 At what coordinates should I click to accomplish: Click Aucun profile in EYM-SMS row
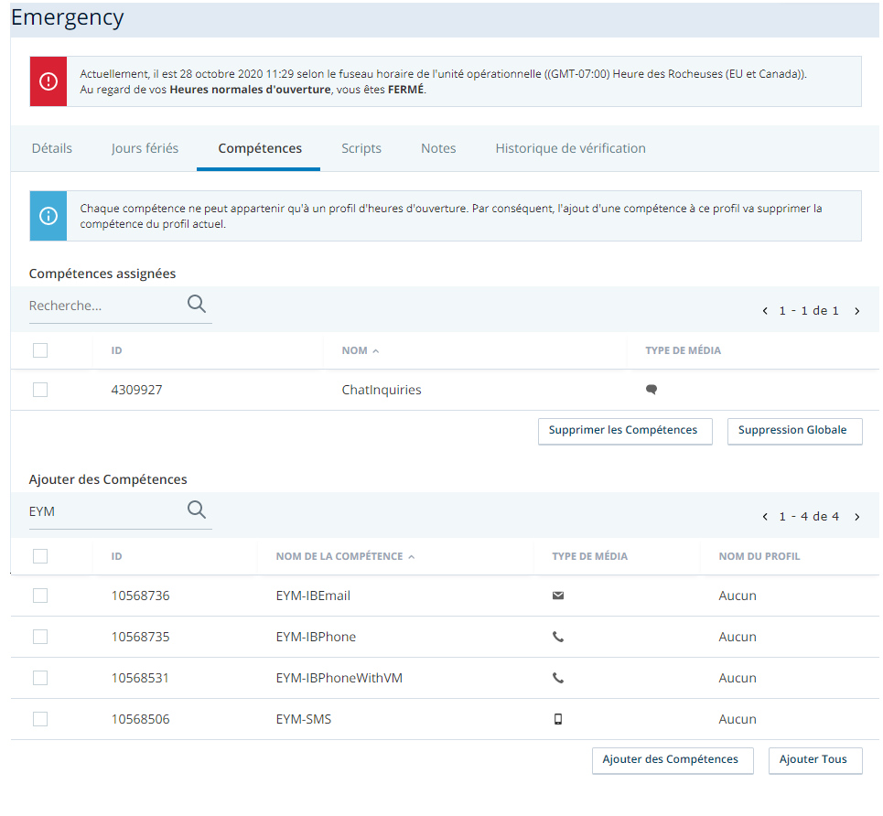[738, 719]
